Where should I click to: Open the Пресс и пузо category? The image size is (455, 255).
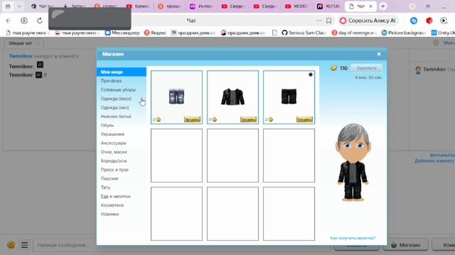[x=114, y=170]
